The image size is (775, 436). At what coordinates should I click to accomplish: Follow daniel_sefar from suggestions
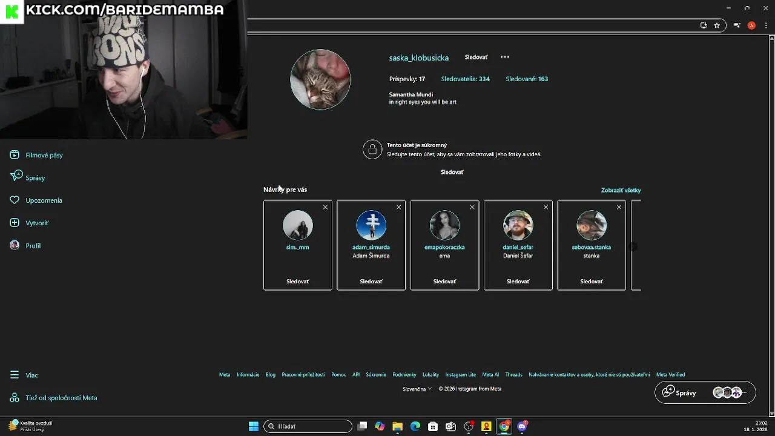coord(518,282)
